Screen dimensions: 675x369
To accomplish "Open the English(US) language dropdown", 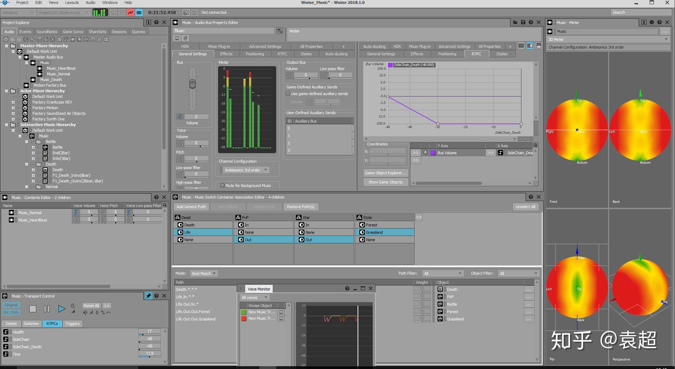I will point(63,12).
